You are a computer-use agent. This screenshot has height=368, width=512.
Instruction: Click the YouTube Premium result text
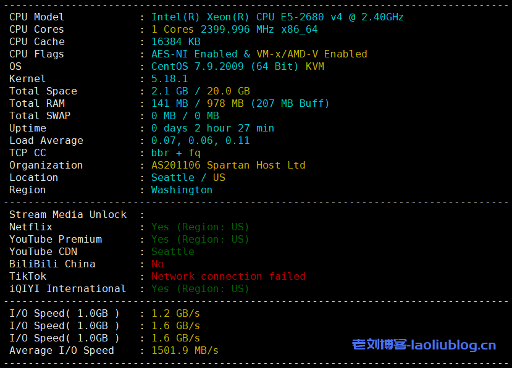(200, 239)
